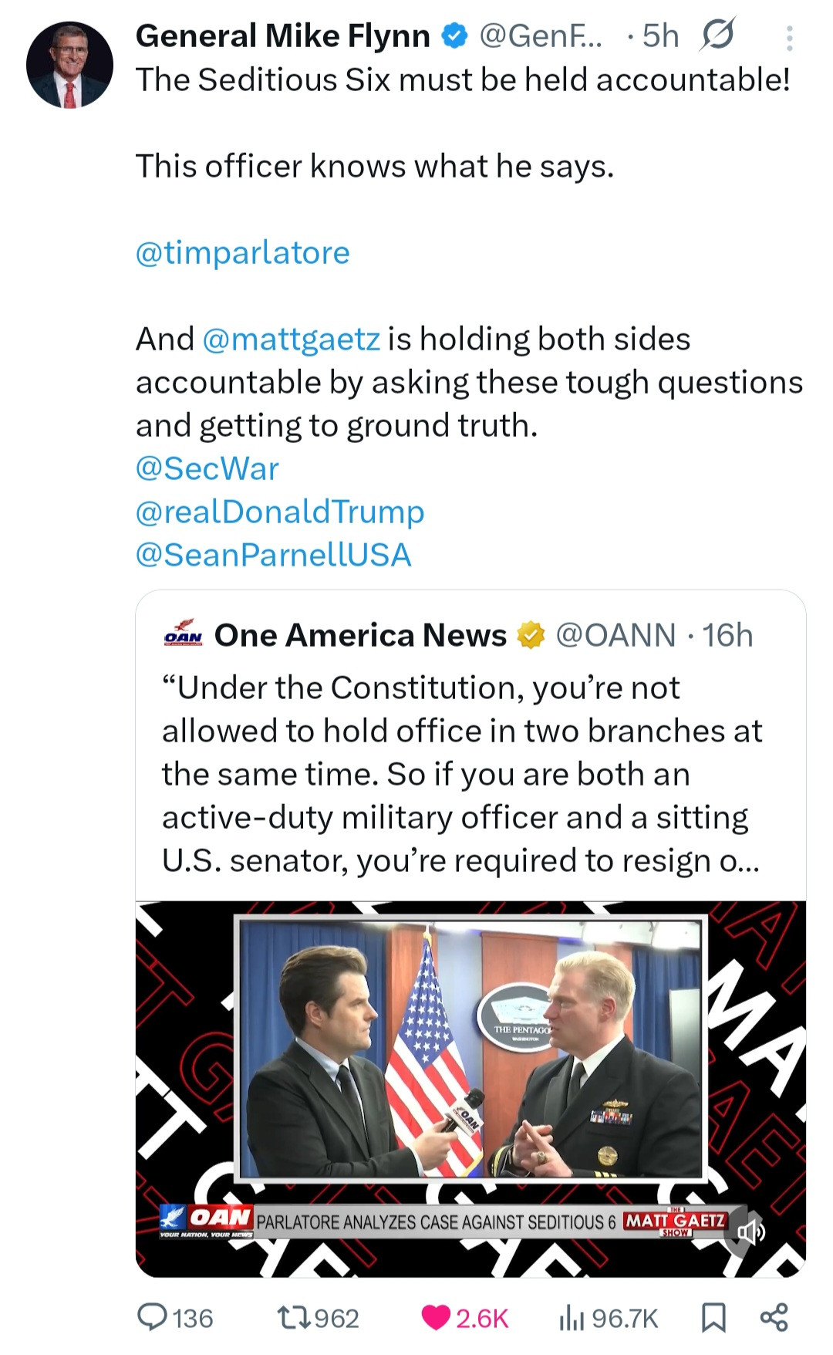Visit the @SecWar profile mention
The width and height of the screenshot is (833, 1355).
[207, 468]
